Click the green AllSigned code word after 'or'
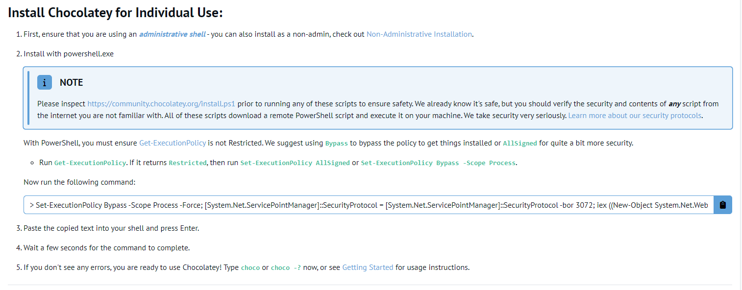The image size is (742, 290). click(519, 144)
